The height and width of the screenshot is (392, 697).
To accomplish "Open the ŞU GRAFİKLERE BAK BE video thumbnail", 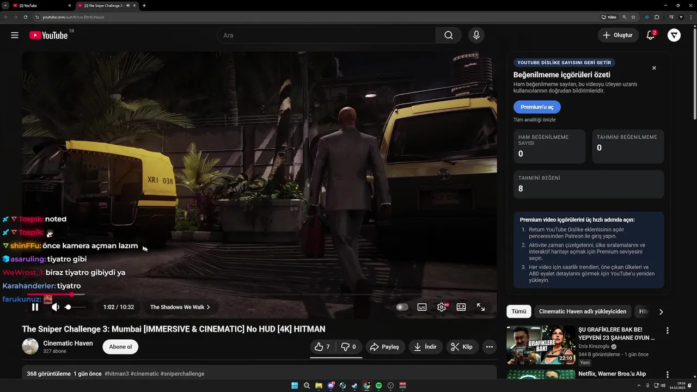I will point(541,345).
